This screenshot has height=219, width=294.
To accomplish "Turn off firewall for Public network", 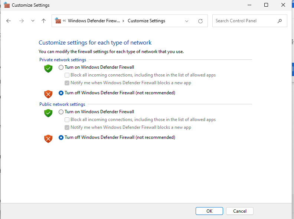I will 61,138.
